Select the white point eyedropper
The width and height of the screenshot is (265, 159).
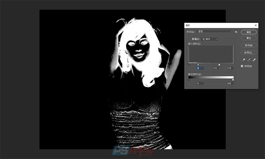pos(254,60)
